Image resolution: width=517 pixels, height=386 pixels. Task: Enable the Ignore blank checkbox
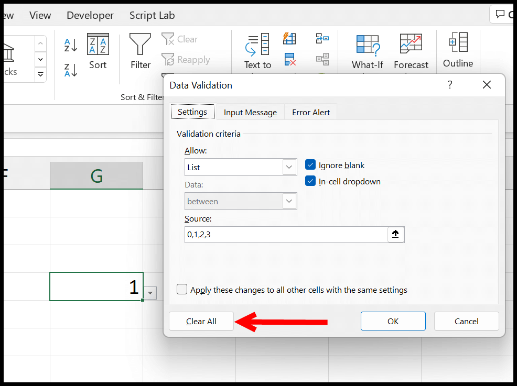(x=310, y=165)
